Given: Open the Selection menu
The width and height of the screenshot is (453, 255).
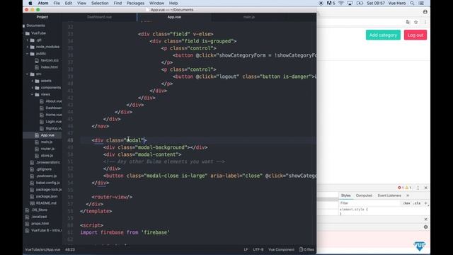Looking at the screenshot, I should [100, 3].
